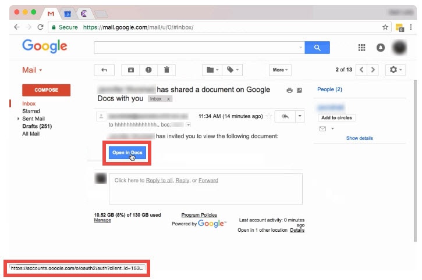Open the Labels tag dropdown
Image resolution: width=422 pixels, height=280 pixels.
(232, 70)
